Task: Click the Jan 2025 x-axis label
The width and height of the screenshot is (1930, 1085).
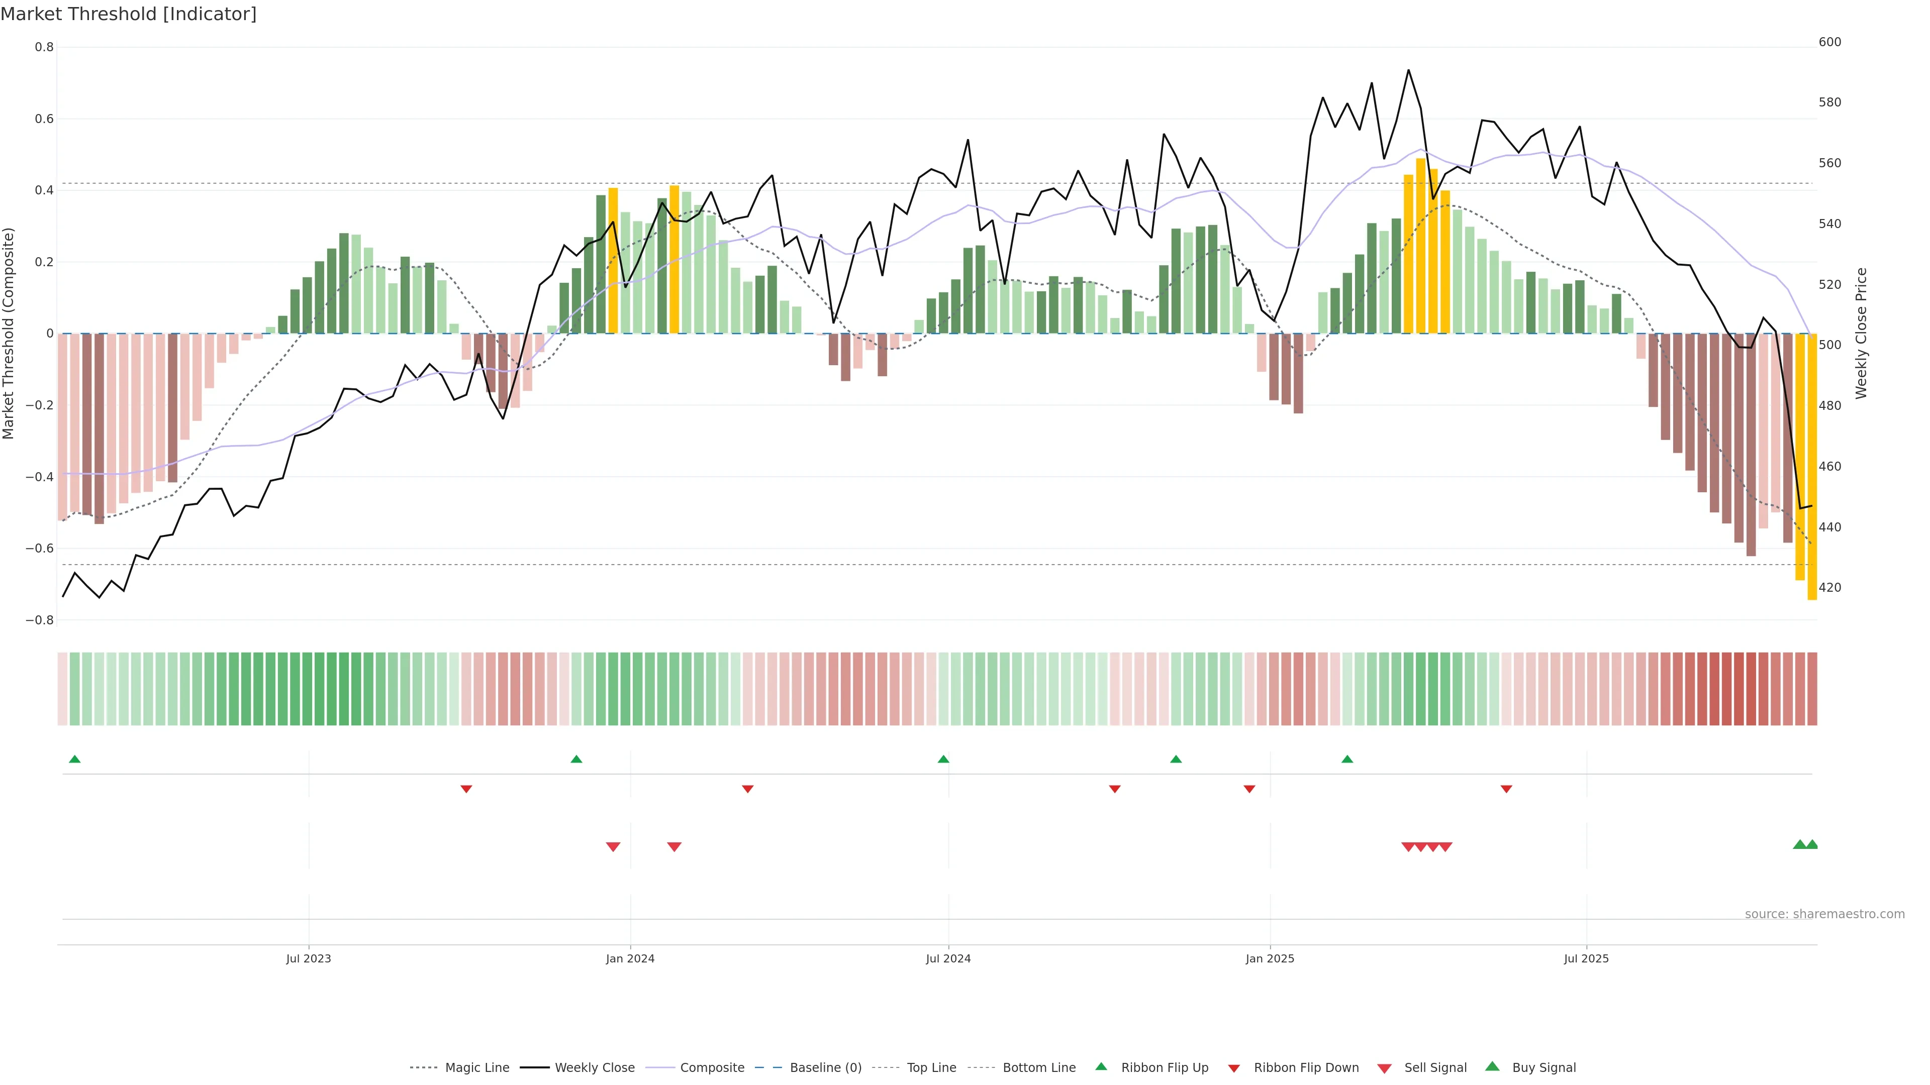Action: pos(1269,958)
